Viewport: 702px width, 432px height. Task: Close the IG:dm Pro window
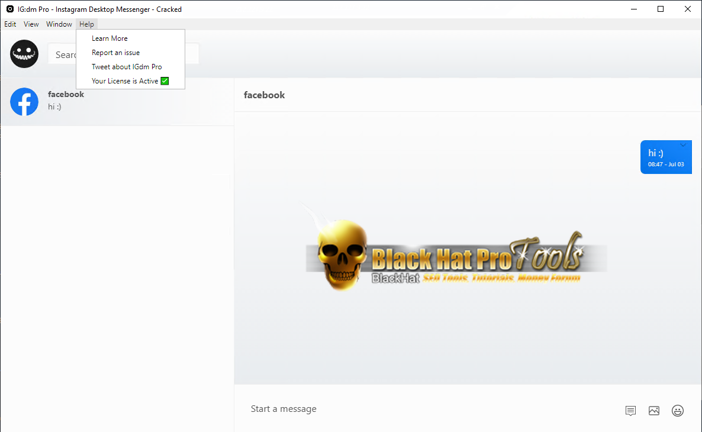pos(688,9)
